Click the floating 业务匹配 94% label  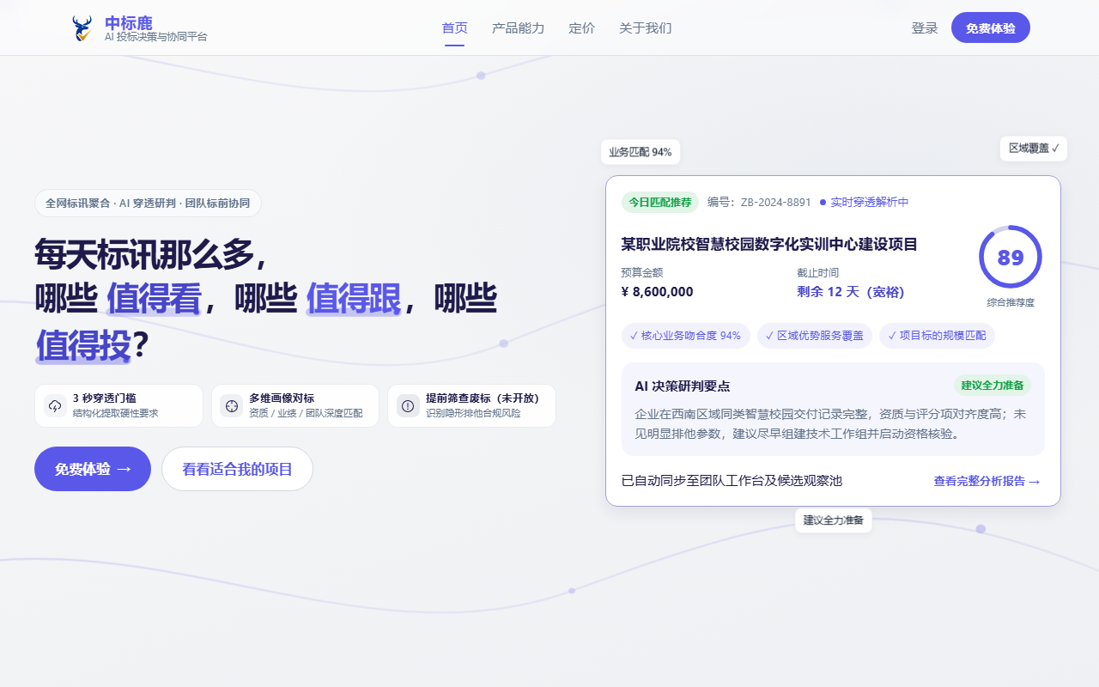pos(641,152)
